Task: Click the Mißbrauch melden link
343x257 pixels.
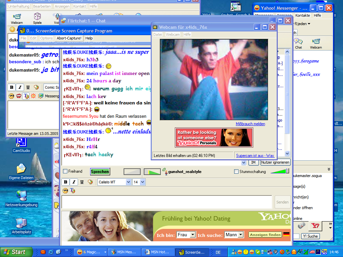Action: 251,124
